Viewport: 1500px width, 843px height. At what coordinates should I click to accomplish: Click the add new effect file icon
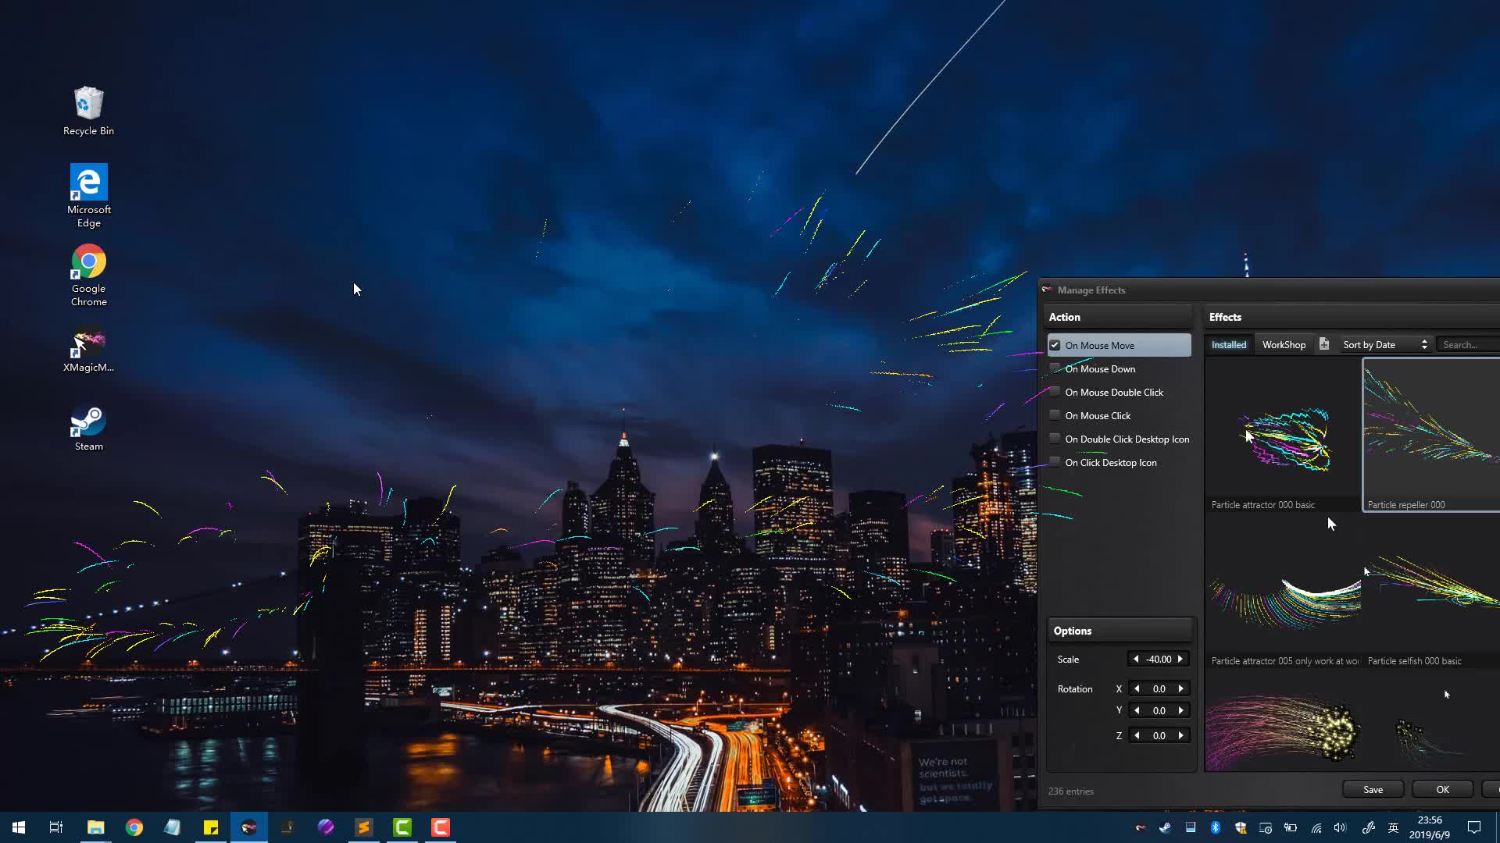click(1324, 344)
